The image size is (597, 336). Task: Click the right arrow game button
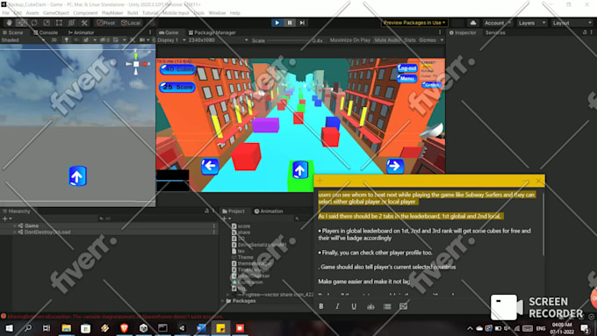point(395,167)
